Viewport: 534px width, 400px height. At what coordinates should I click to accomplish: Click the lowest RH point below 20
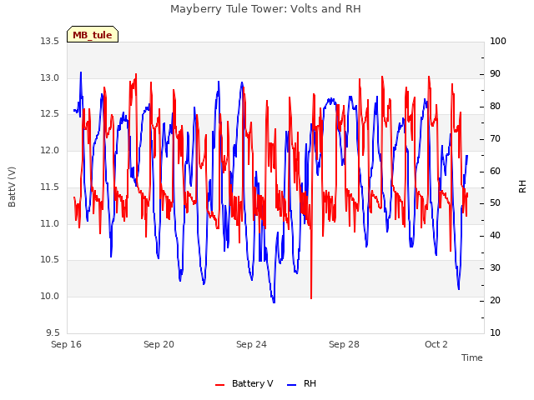pos(274,302)
